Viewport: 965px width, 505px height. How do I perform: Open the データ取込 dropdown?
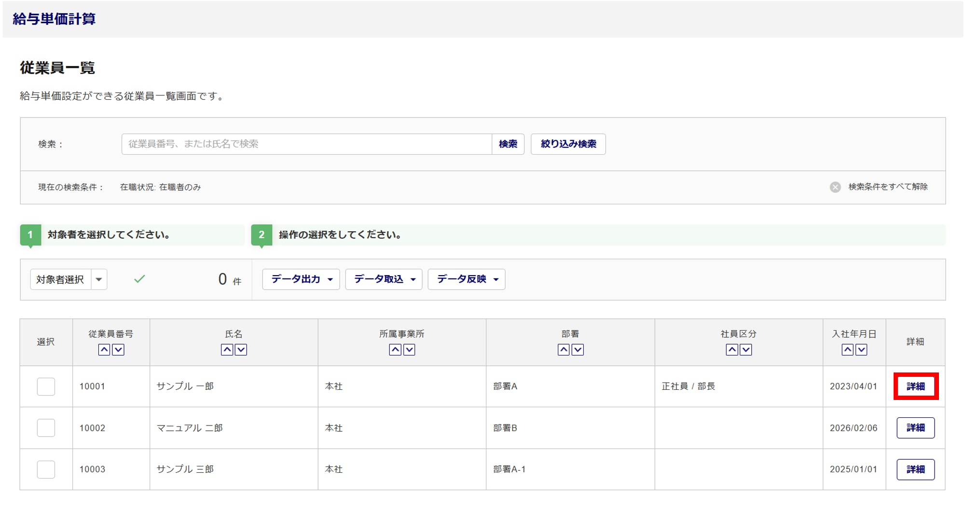pyautogui.click(x=384, y=279)
